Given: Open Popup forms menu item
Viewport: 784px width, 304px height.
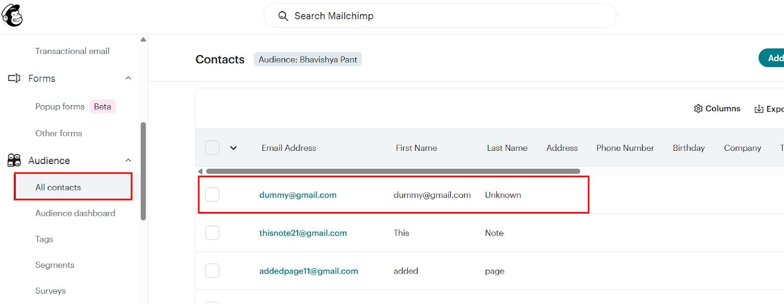Looking at the screenshot, I should coord(60,106).
